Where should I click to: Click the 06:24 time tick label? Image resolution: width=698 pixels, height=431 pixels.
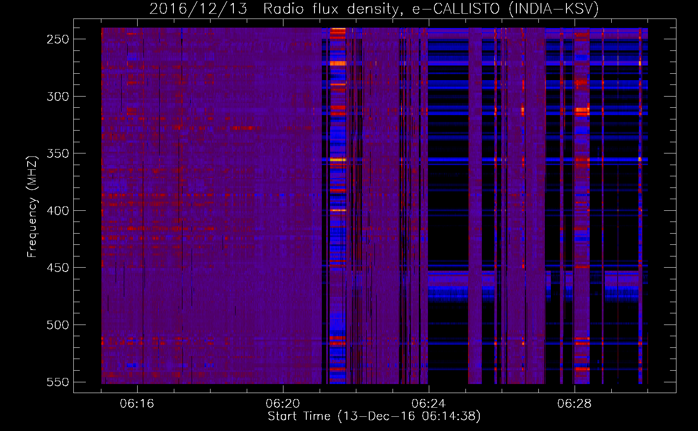coord(429,404)
